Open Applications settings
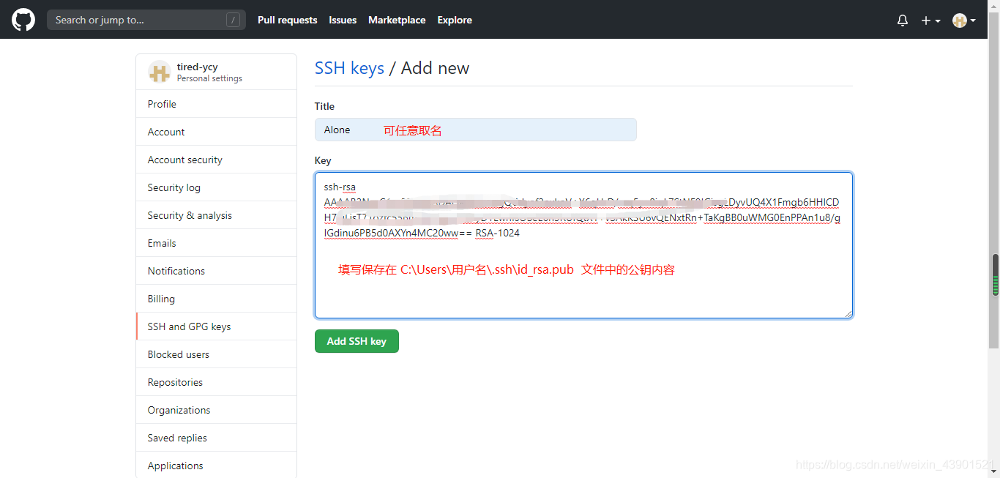Viewport: 1000px width, 478px height. tap(217, 466)
